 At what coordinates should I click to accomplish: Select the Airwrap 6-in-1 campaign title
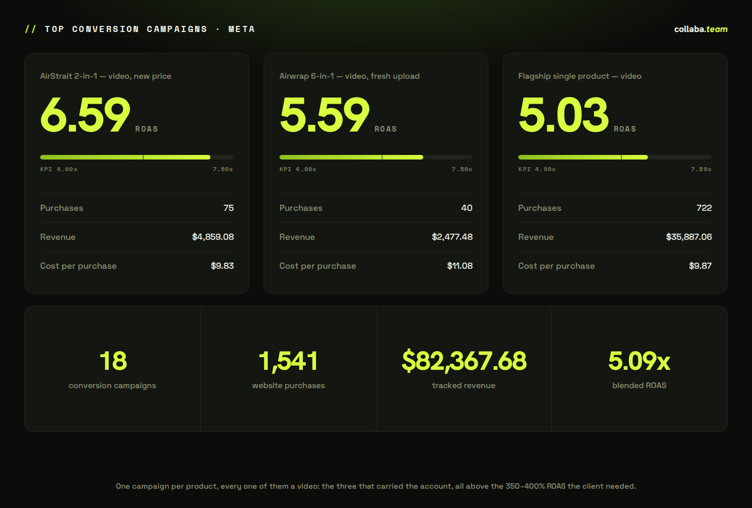350,76
